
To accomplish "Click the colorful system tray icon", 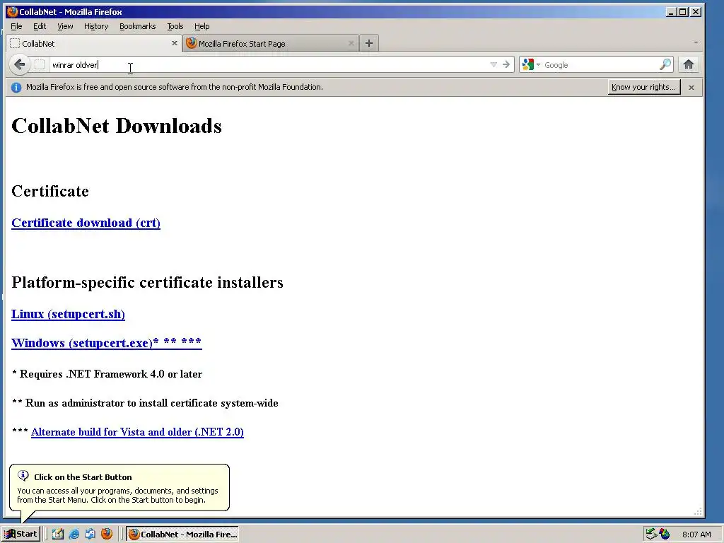I will pos(665,535).
